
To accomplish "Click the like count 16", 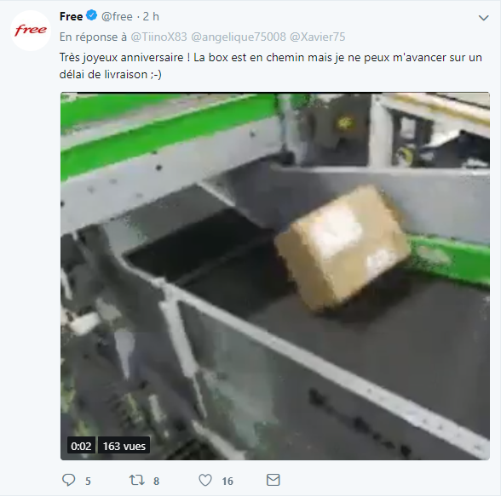I will [x=227, y=481].
